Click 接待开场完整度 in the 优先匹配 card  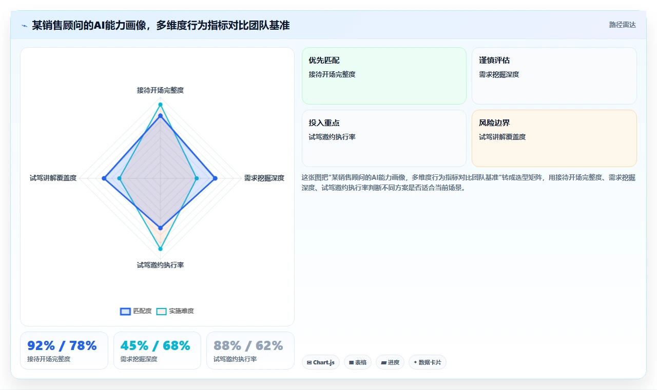332,74
